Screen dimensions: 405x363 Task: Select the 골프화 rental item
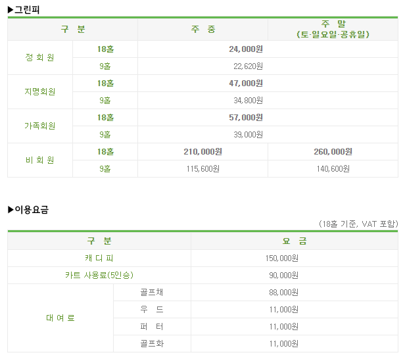point(152,343)
